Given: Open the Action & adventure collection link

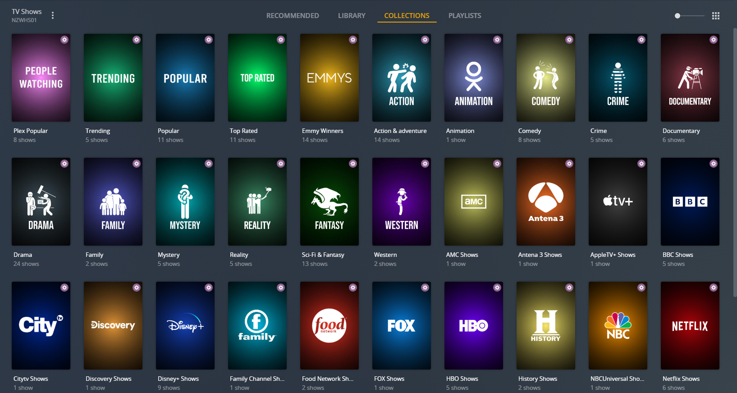Looking at the screenshot, I should click(x=400, y=131).
